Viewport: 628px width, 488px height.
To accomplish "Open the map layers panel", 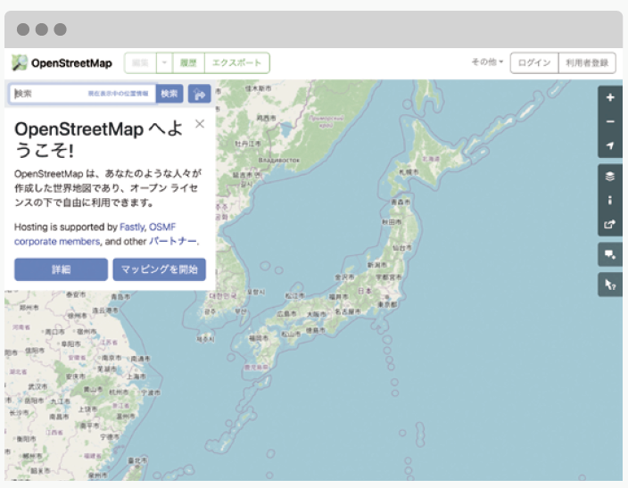I will coord(610,177).
